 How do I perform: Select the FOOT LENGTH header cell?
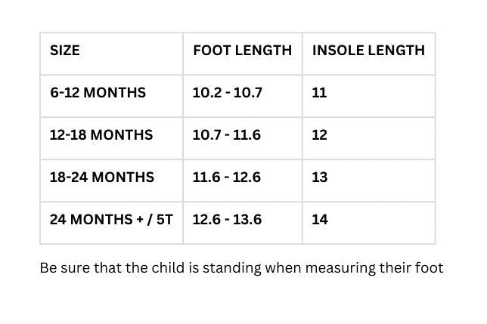coord(242,51)
